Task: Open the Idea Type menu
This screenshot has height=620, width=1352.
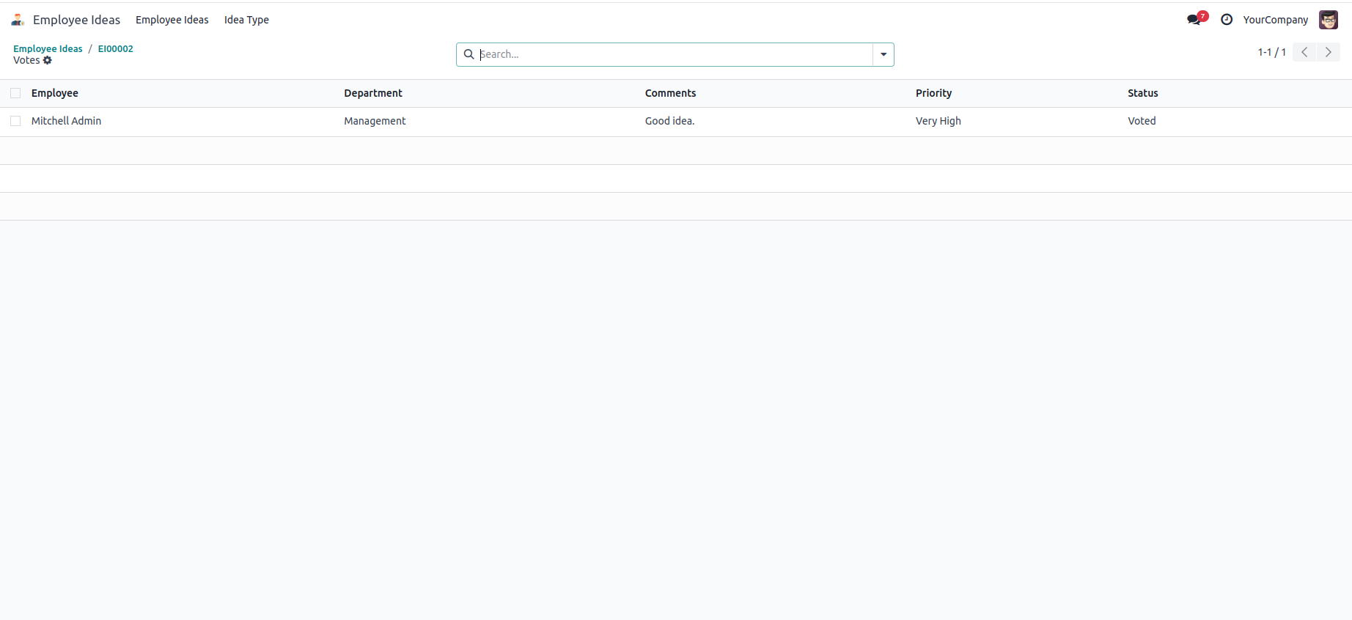Action: click(246, 20)
